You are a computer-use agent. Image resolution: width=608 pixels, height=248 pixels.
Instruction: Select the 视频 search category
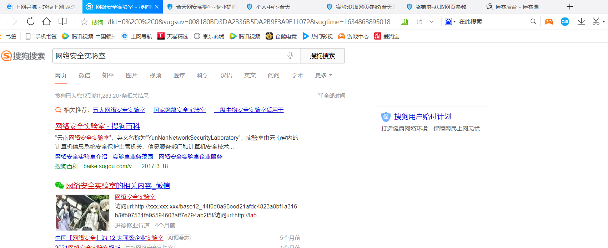156,75
